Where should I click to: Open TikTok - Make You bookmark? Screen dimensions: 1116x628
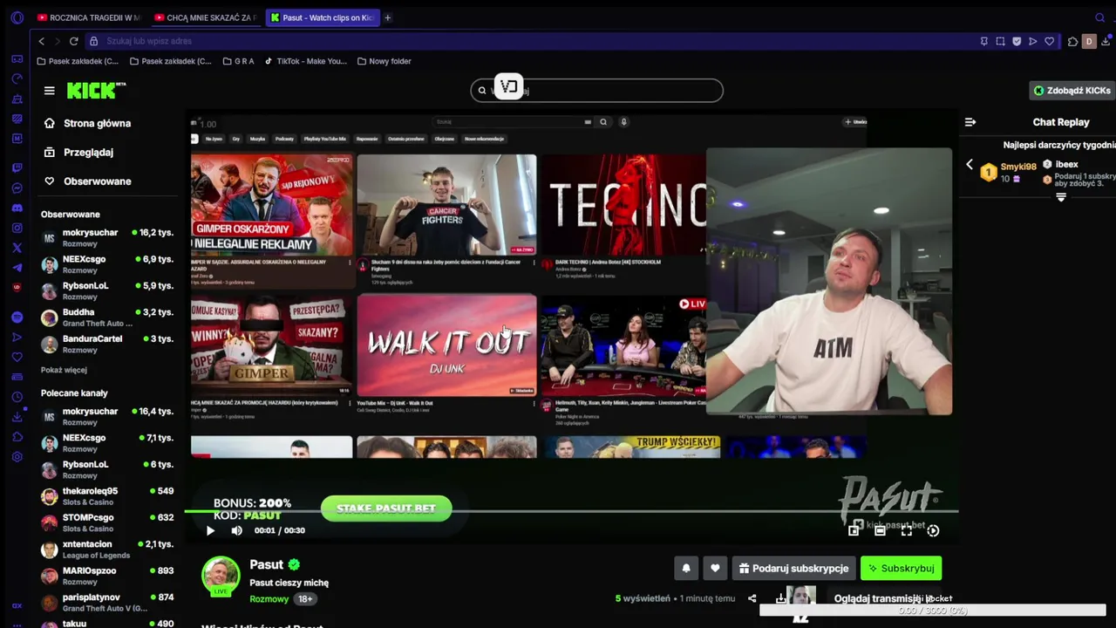(305, 61)
